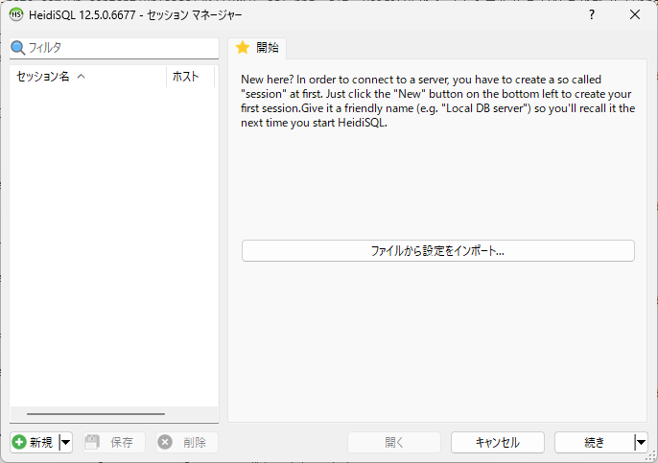Click the green plus 新規 button
Viewport: 658px width, 463px height.
click(35, 442)
